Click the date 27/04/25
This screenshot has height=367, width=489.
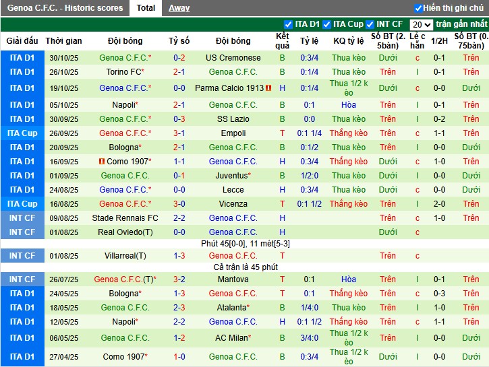coord(63,357)
